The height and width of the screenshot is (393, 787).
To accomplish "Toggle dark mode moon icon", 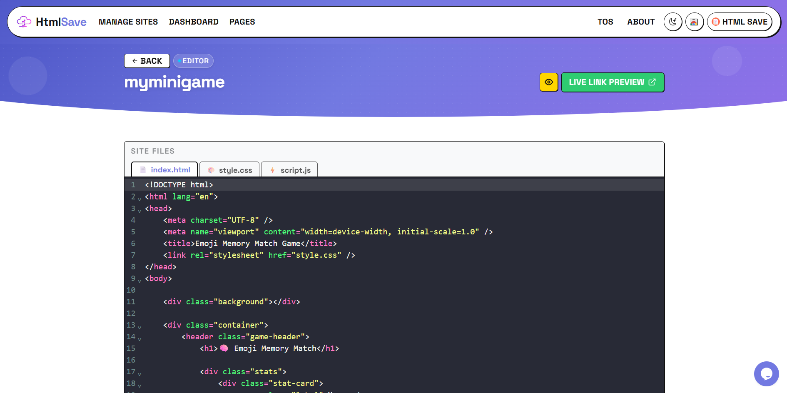I will (x=673, y=22).
